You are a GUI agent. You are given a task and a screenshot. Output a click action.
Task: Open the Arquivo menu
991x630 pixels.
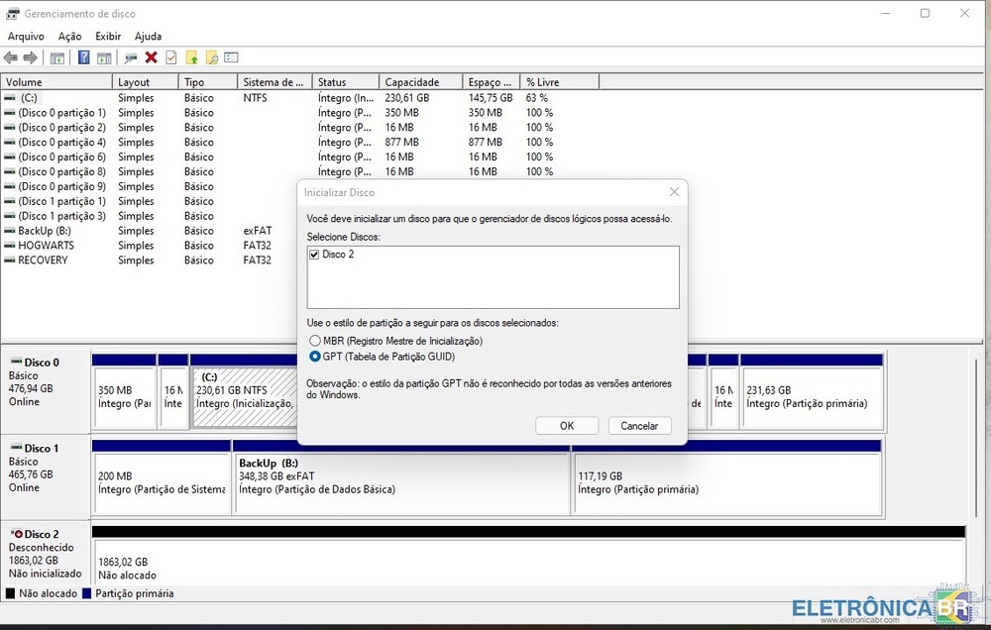click(x=26, y=37)
